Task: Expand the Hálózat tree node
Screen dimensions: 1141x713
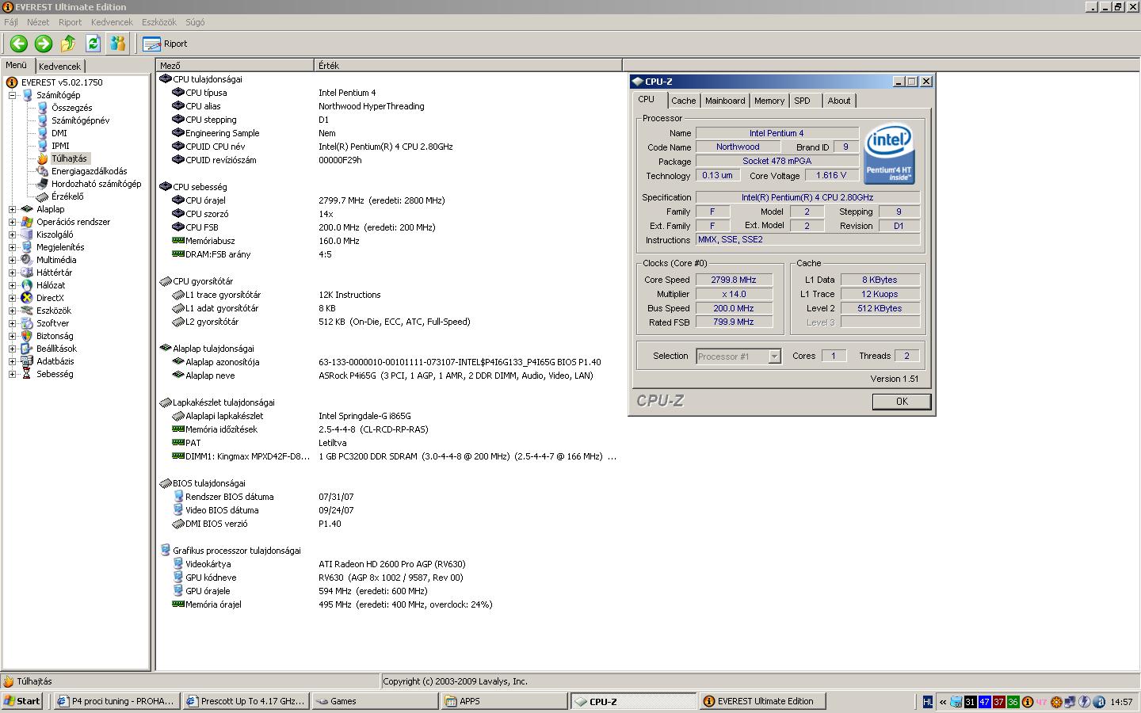Action: click(13, 285)
